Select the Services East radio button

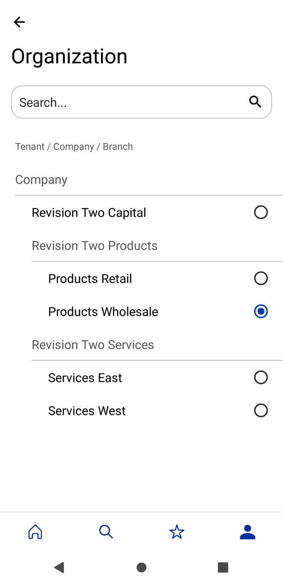click(x=261, y=377)
